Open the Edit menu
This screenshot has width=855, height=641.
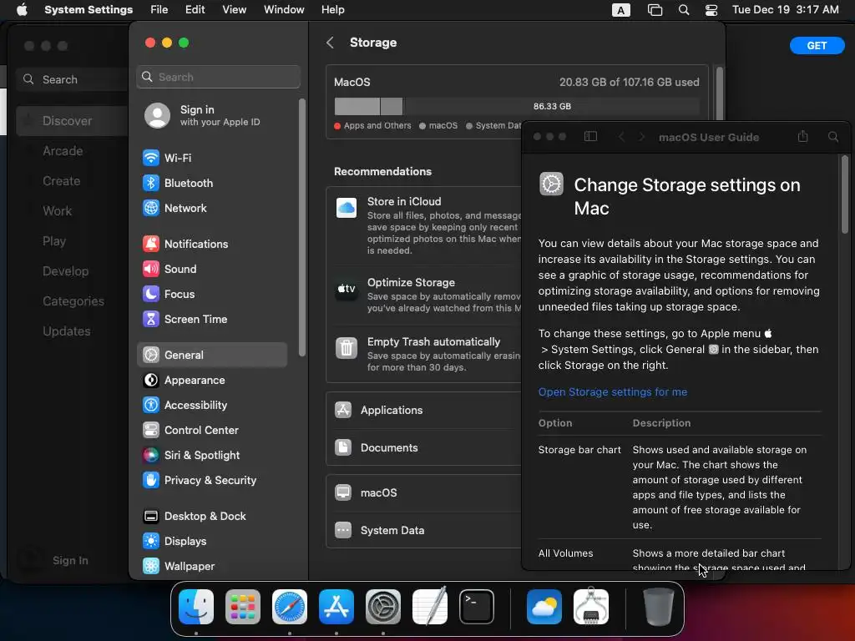pyautogui.click(x=195, y=10)
